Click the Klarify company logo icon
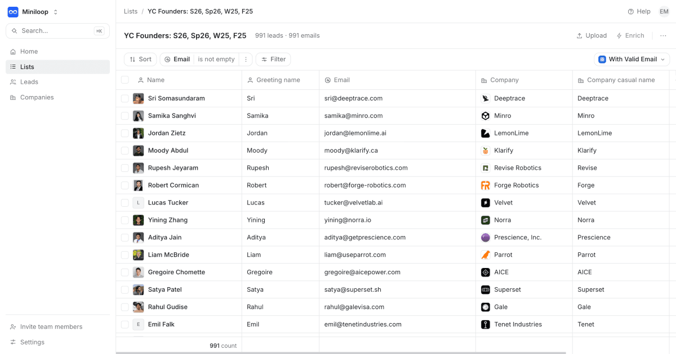 pos(486,151)
